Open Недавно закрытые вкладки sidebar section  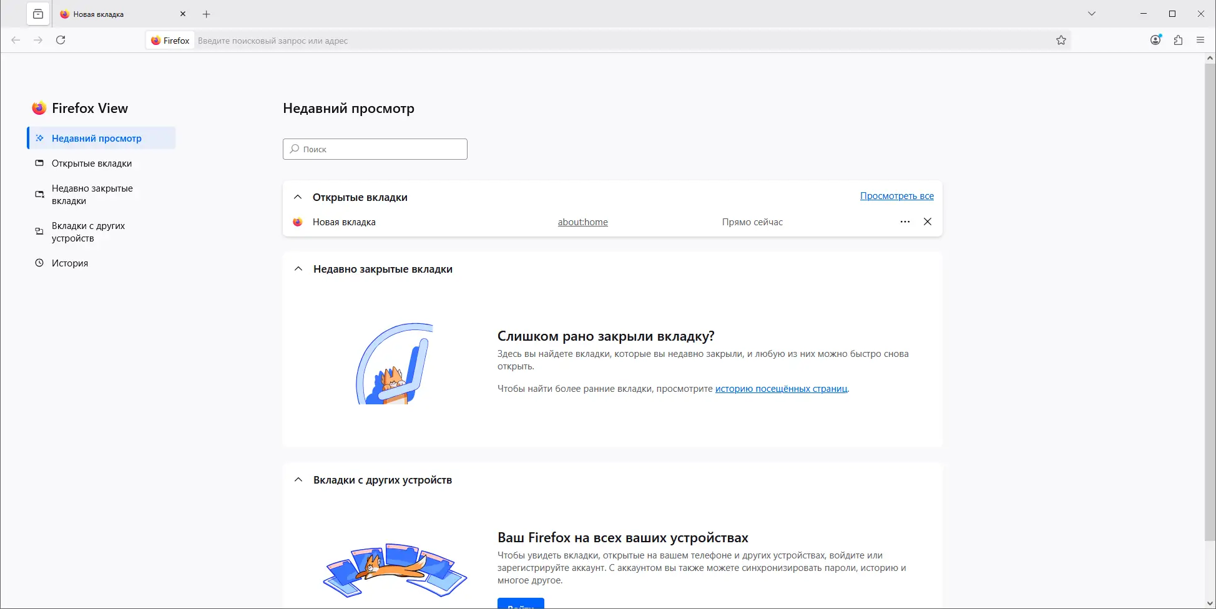101,195
